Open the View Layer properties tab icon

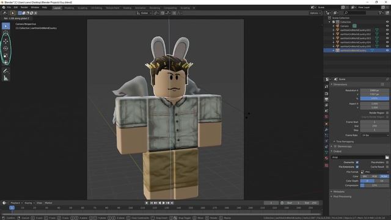tap(326, 105)
